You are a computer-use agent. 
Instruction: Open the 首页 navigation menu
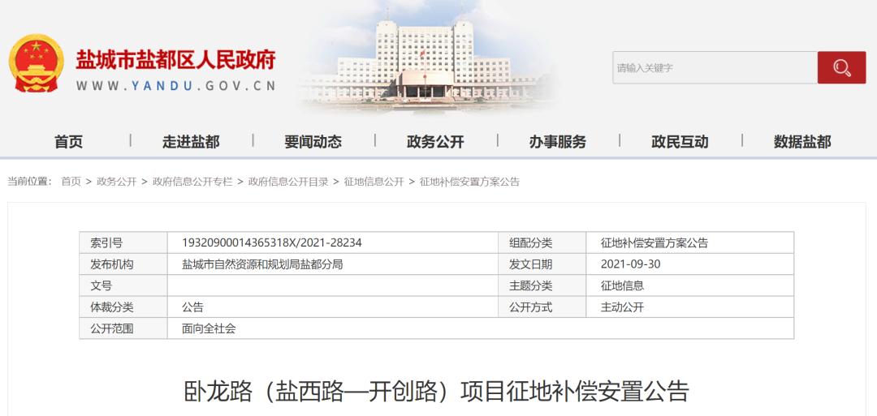[x=68, y=142]
